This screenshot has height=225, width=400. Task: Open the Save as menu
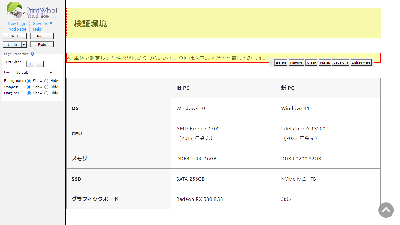click(43, 24)
